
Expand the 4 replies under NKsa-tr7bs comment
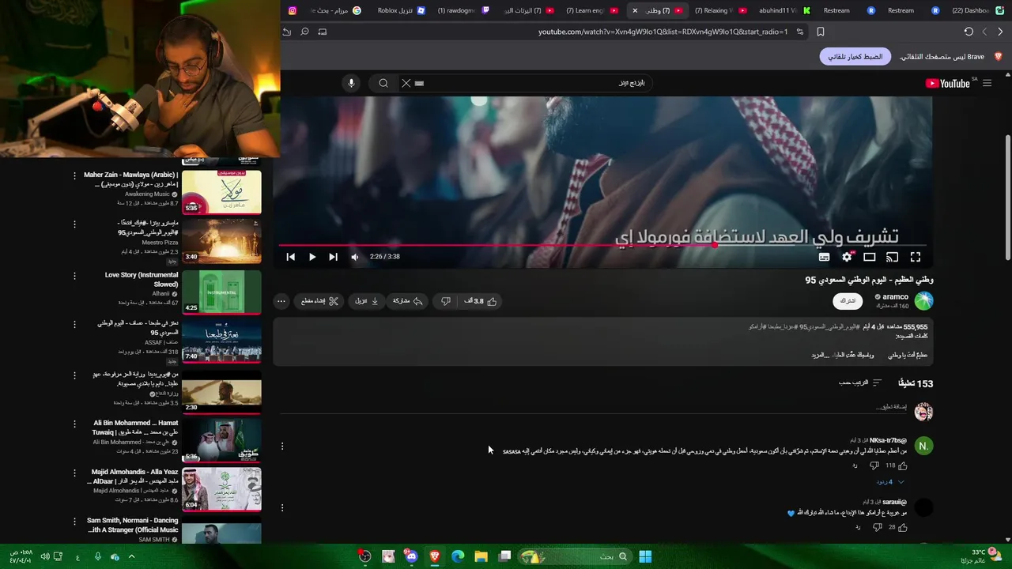pyautogui.click(x=890, y=481)
